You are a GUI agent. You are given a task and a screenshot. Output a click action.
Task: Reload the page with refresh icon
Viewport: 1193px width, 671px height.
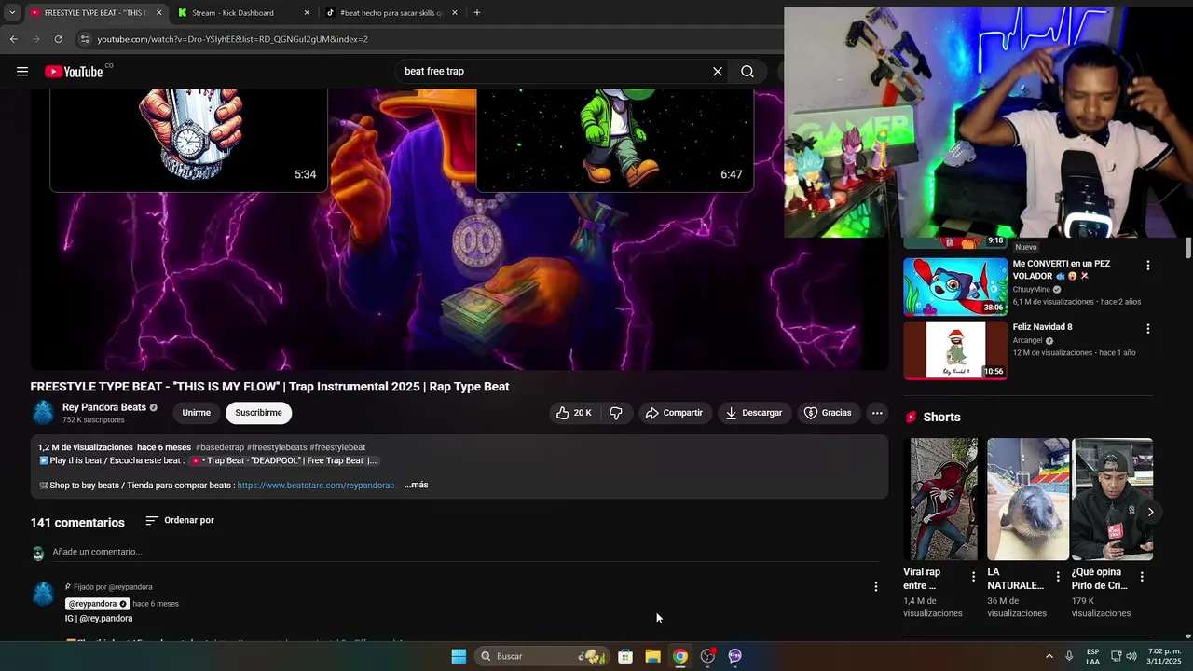(58, 39)
